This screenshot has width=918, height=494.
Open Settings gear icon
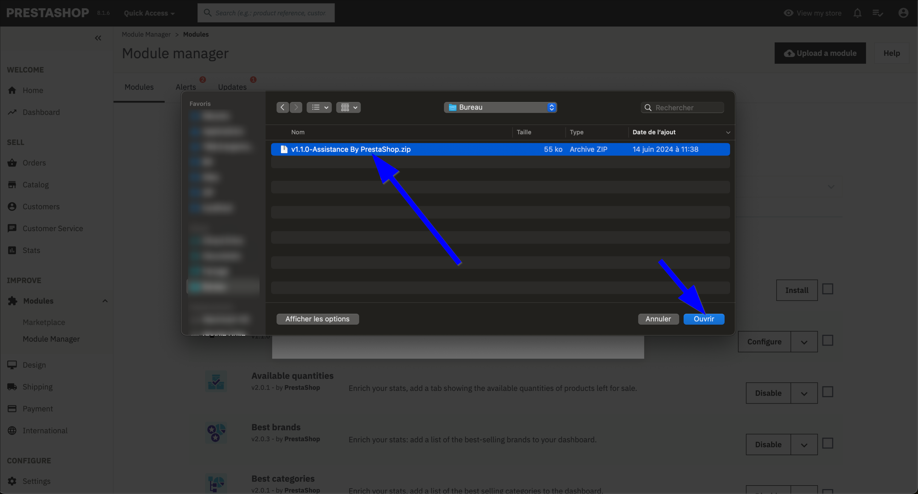[12, 481]
